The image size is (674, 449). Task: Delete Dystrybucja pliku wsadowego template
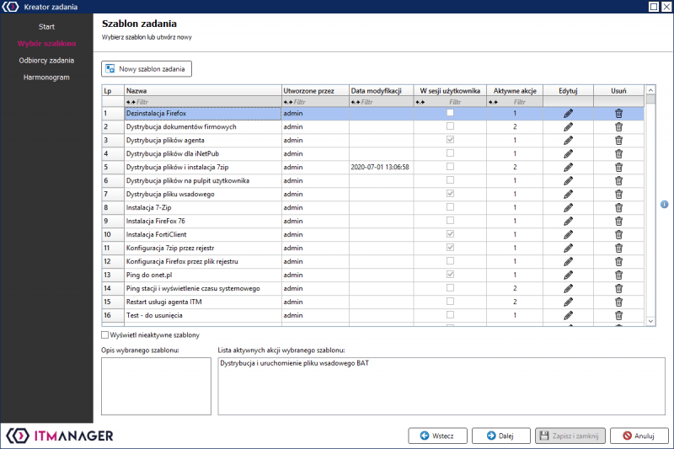(x=618, y=195)
